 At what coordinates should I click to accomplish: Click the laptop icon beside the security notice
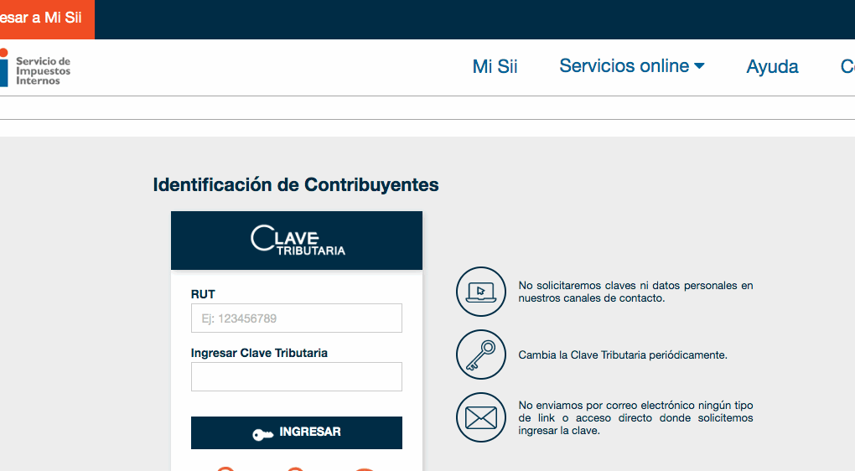[x=481, y=292]
